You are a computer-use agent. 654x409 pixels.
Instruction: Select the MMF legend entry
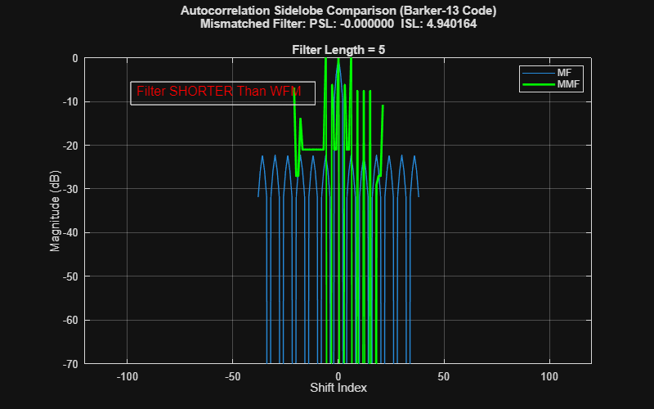click(551, 84)
